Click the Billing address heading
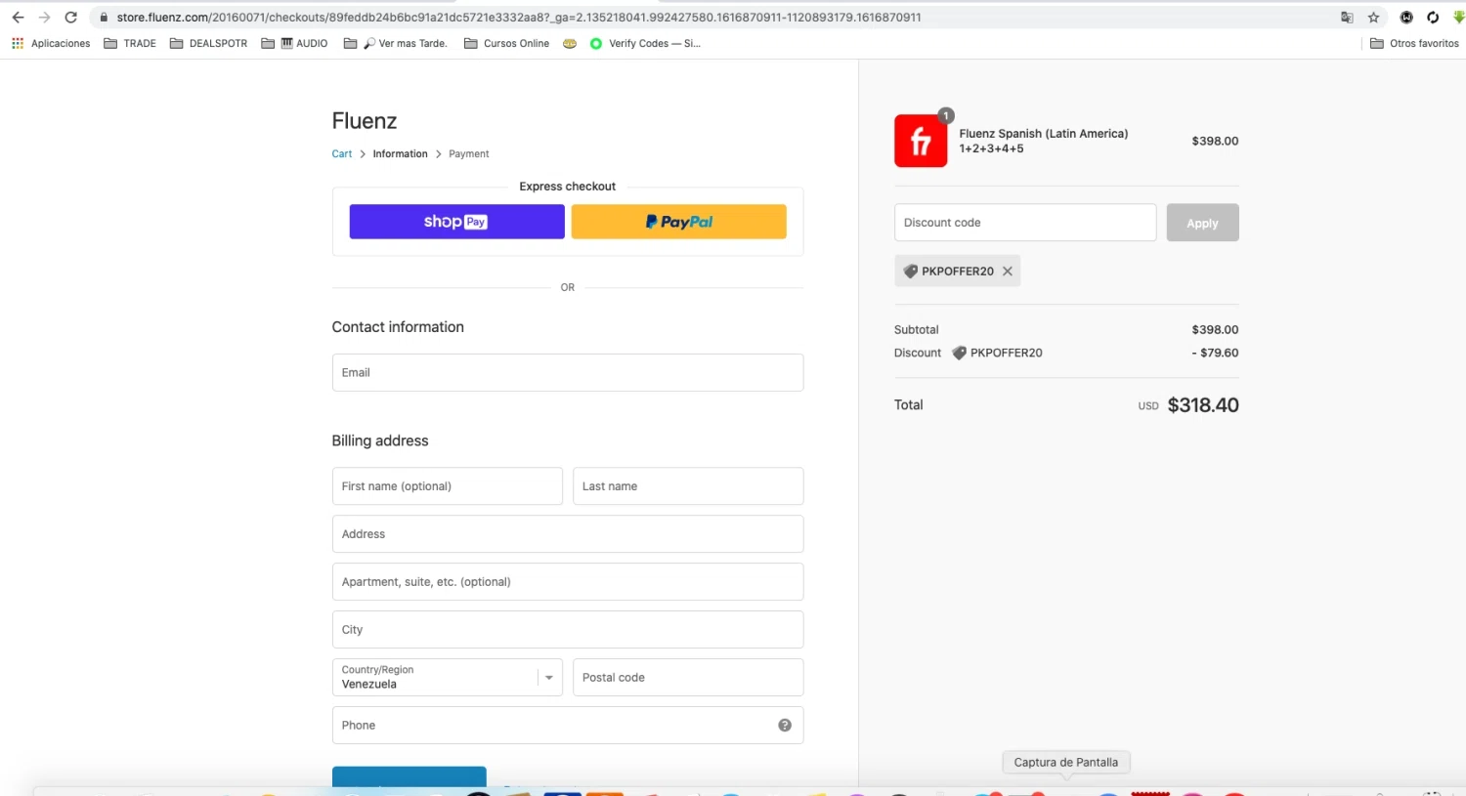 380,440
